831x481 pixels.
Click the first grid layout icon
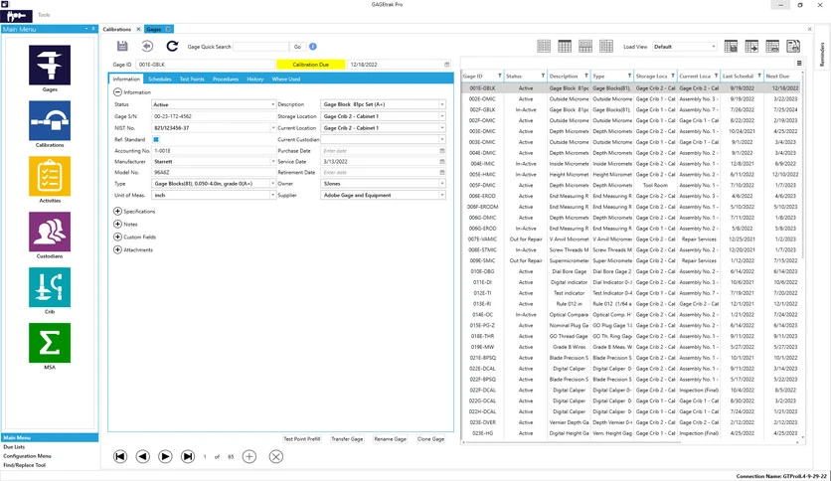point(544,46)
